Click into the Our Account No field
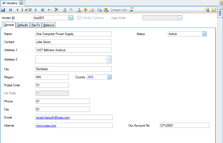The height and width of the screenshot is (143, 223). coord(184,126)
